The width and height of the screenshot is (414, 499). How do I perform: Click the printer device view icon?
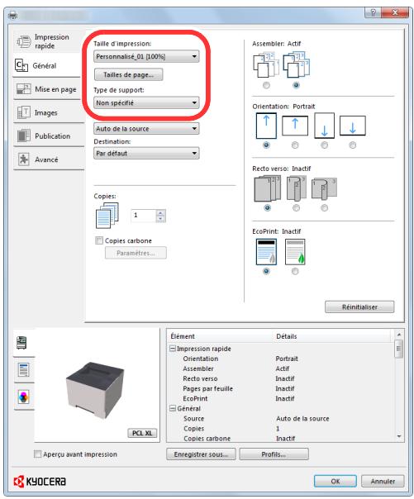21,342
